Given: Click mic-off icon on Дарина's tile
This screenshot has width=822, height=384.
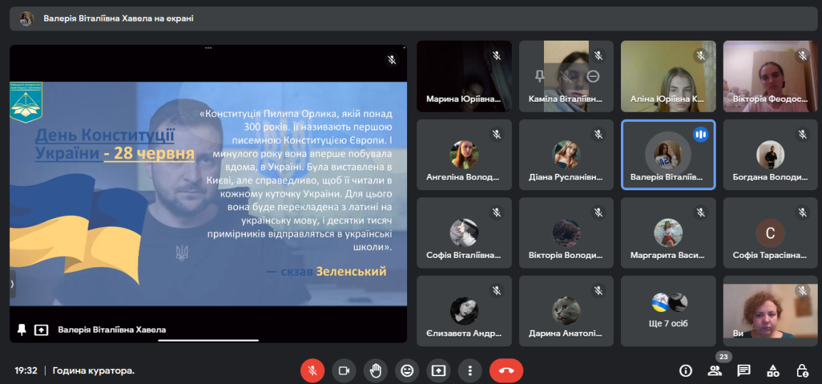Looking at the screenshot, I should point(598,291).
